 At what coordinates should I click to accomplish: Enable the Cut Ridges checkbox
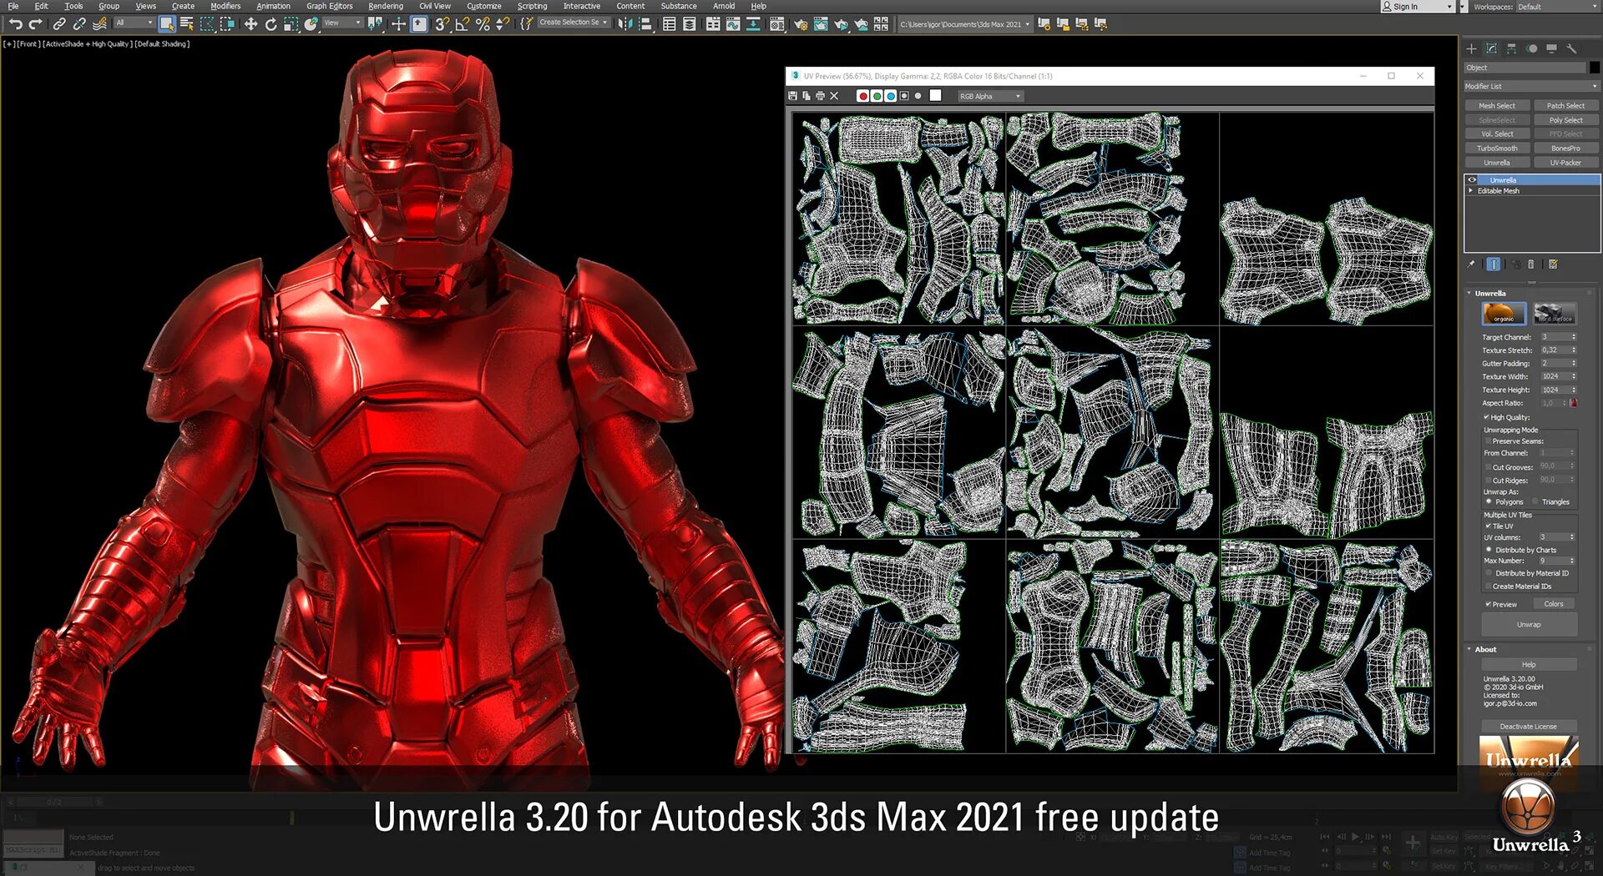1488,481
